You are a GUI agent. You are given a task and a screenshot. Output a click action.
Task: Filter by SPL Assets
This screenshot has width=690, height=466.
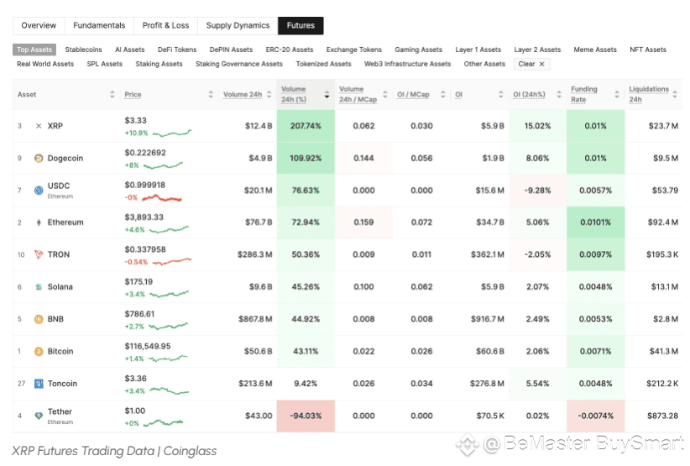click(105, 64)
